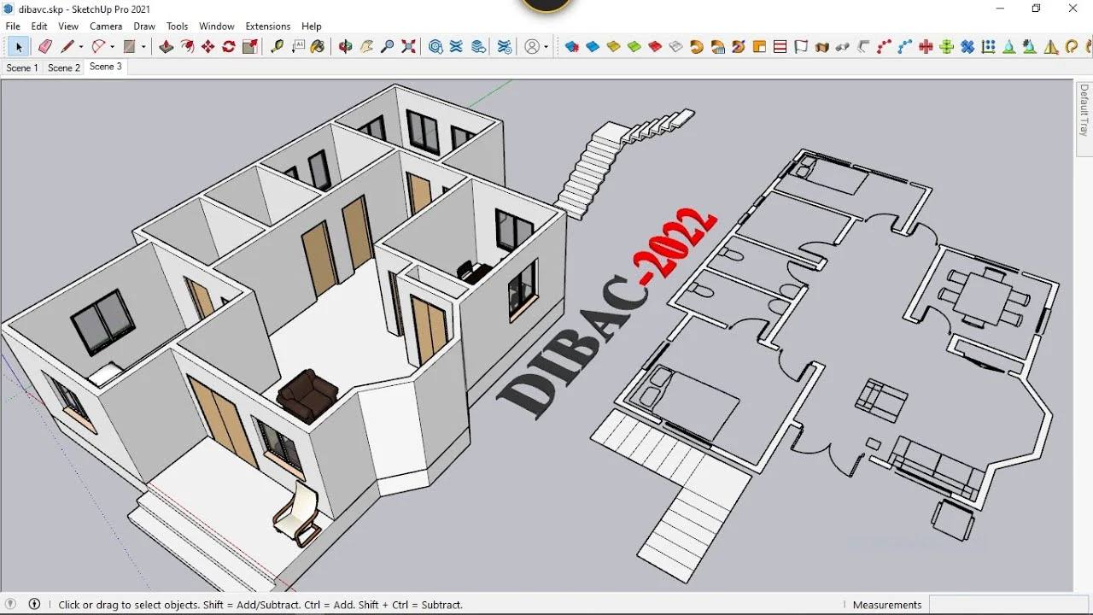Activate the Push/Pull tool
Screen dimensions: 1093x615
[167, 47]
